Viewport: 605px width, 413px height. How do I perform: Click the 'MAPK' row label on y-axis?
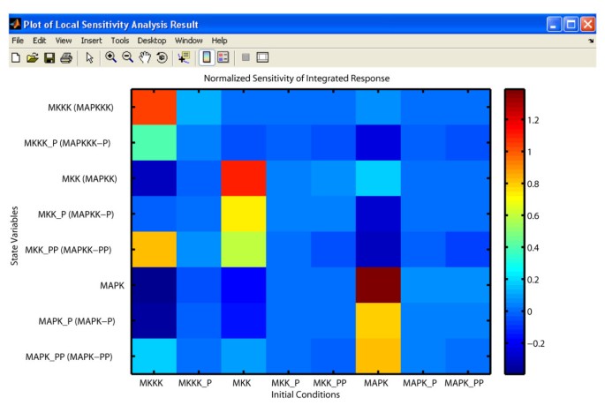coord(112,285)
